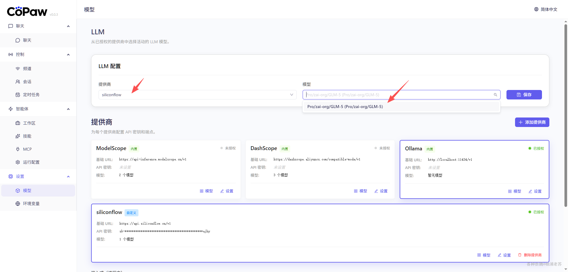
Task: Open the 运行配置 page
Action: (38, 162)
